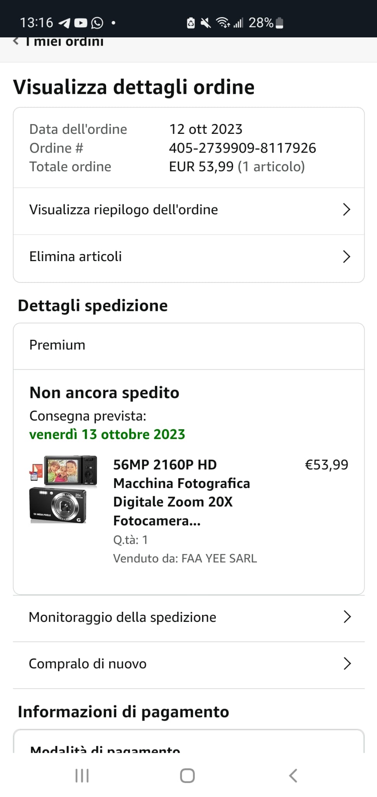The height and width of the screenshot is (797, 377).
Task: Expand Visualizza riepilogo dell'ordine chevron
Action: 347,210
